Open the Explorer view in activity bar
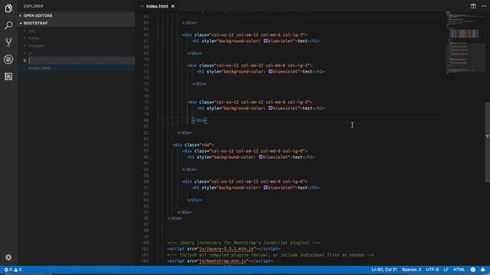The height and width of the screenshot is (275, 490). pyautogui.click(x=8, y=8)
